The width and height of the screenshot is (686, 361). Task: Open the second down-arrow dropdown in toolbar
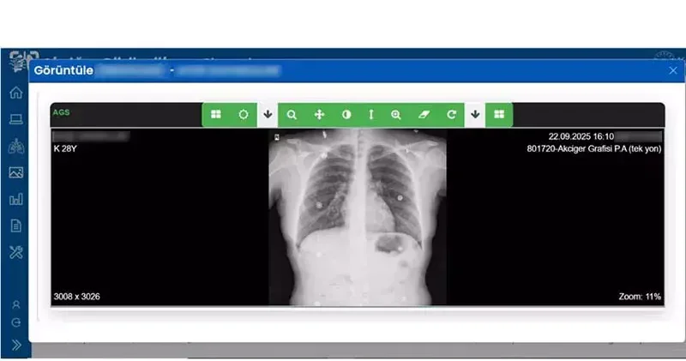(475, 114)
